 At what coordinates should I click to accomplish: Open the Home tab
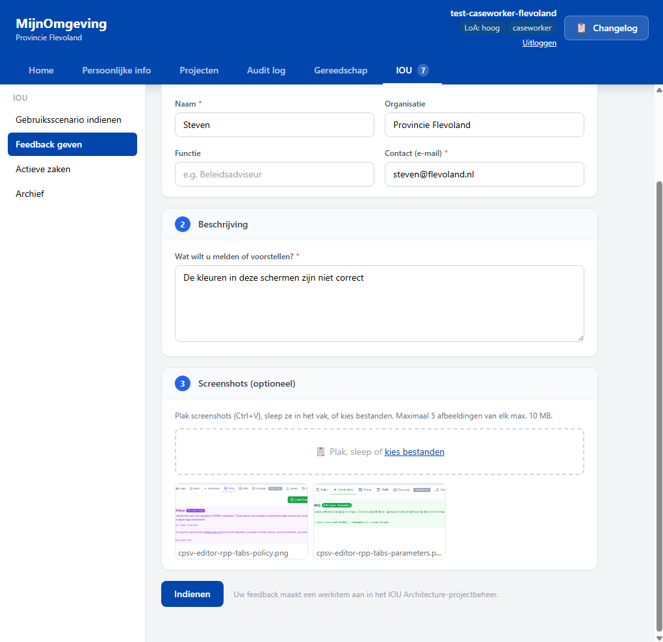tap(41, 70)
